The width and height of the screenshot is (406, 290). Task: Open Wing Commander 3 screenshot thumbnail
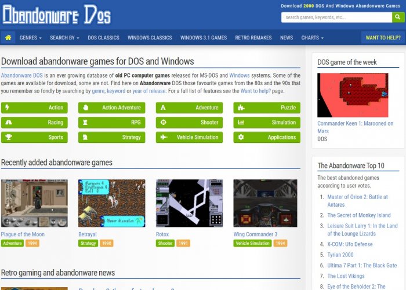[x=265, y=203]
